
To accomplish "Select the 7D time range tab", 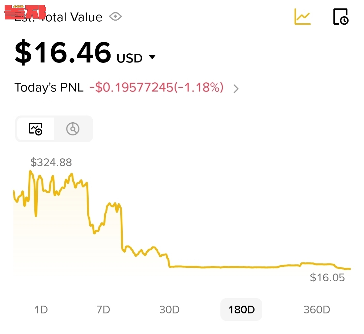I will [x=103, y=309].
